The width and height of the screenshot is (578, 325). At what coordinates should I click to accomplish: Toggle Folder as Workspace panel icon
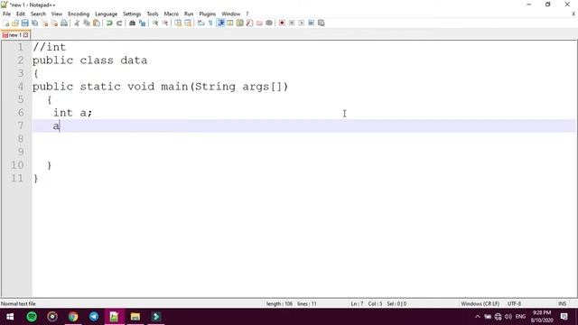click(259, 23)
